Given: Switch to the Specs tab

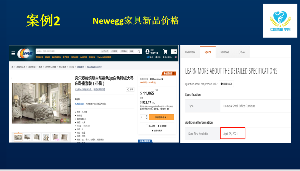Looking at the screenshot, I should tap(207, 52).
